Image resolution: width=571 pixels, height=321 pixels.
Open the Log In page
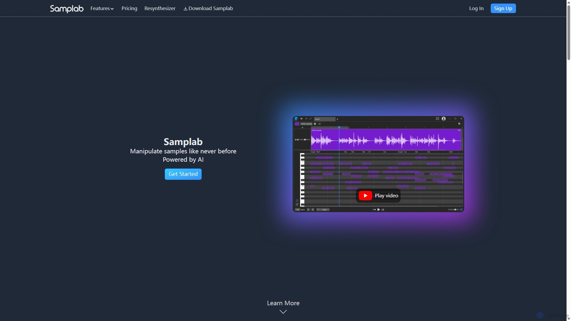[476, 8]
